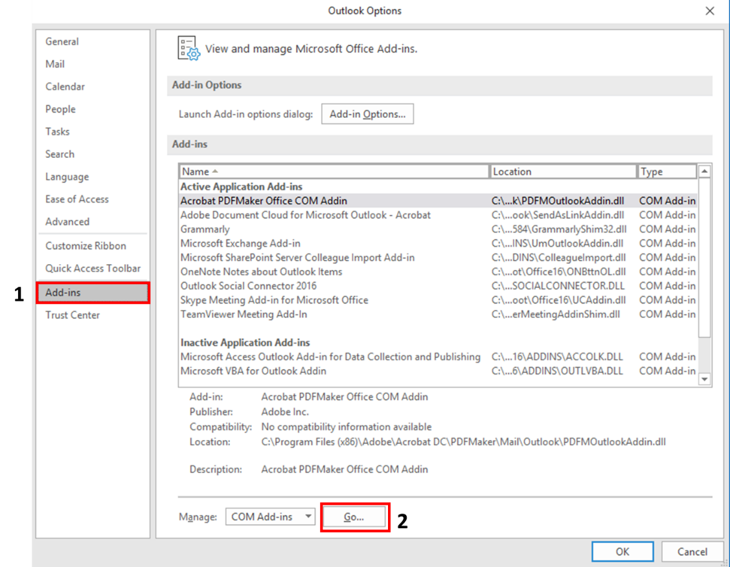730x567 pixels.
Task: Click the publisher value Adobe Inc.
Action: pyautogui.click(x=285, y=412)
